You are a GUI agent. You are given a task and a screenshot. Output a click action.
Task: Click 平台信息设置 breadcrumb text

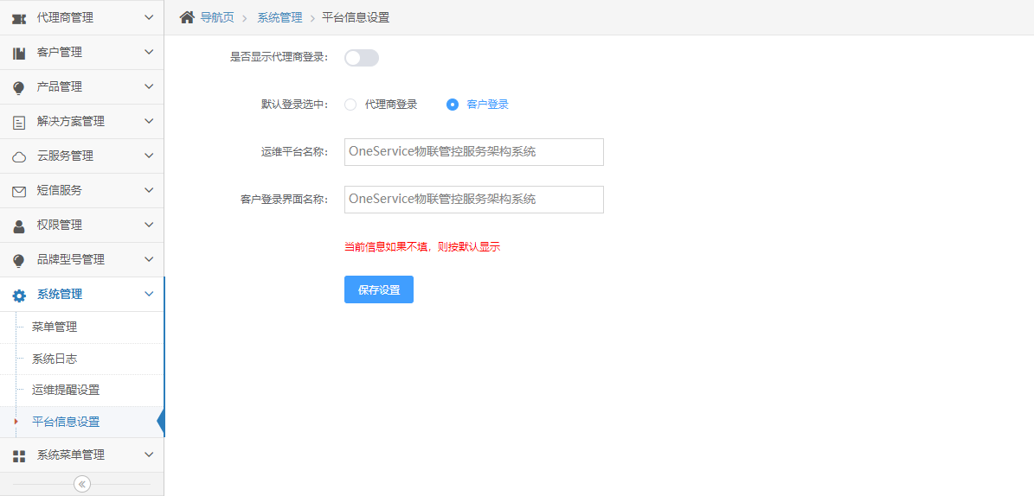pos(356,18)
